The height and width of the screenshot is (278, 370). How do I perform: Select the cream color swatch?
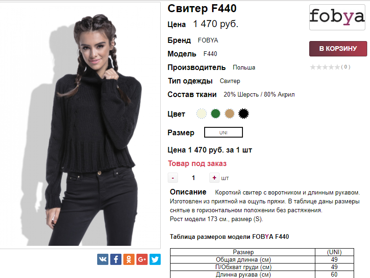point(201,113)
